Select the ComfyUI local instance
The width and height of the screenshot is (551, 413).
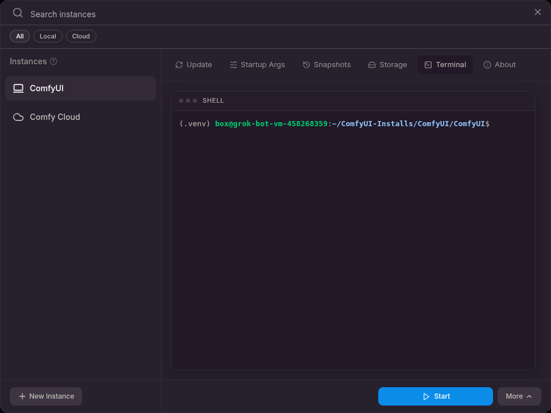pyautogui.click(x=80, y=88)
